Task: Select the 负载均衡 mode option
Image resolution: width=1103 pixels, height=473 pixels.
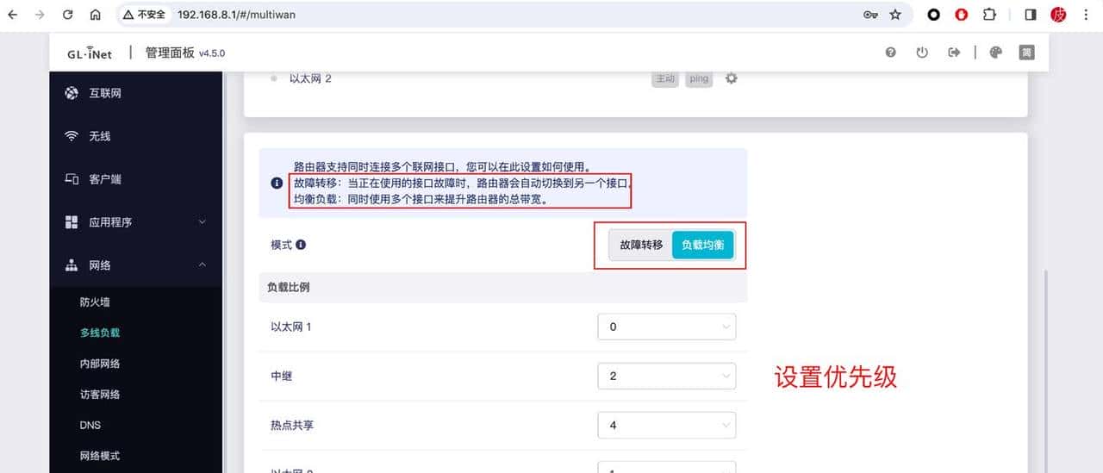Action: point(702,245)
